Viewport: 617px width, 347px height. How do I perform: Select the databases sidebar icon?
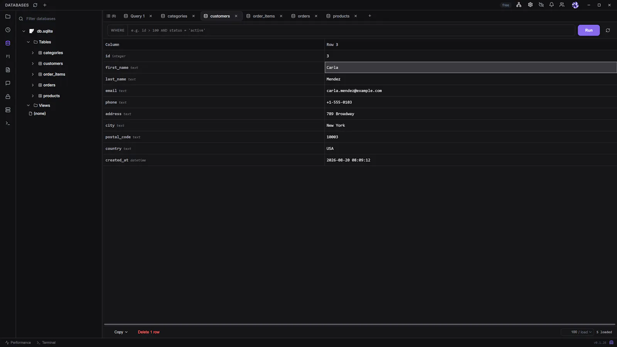click(x=8, y=43)
